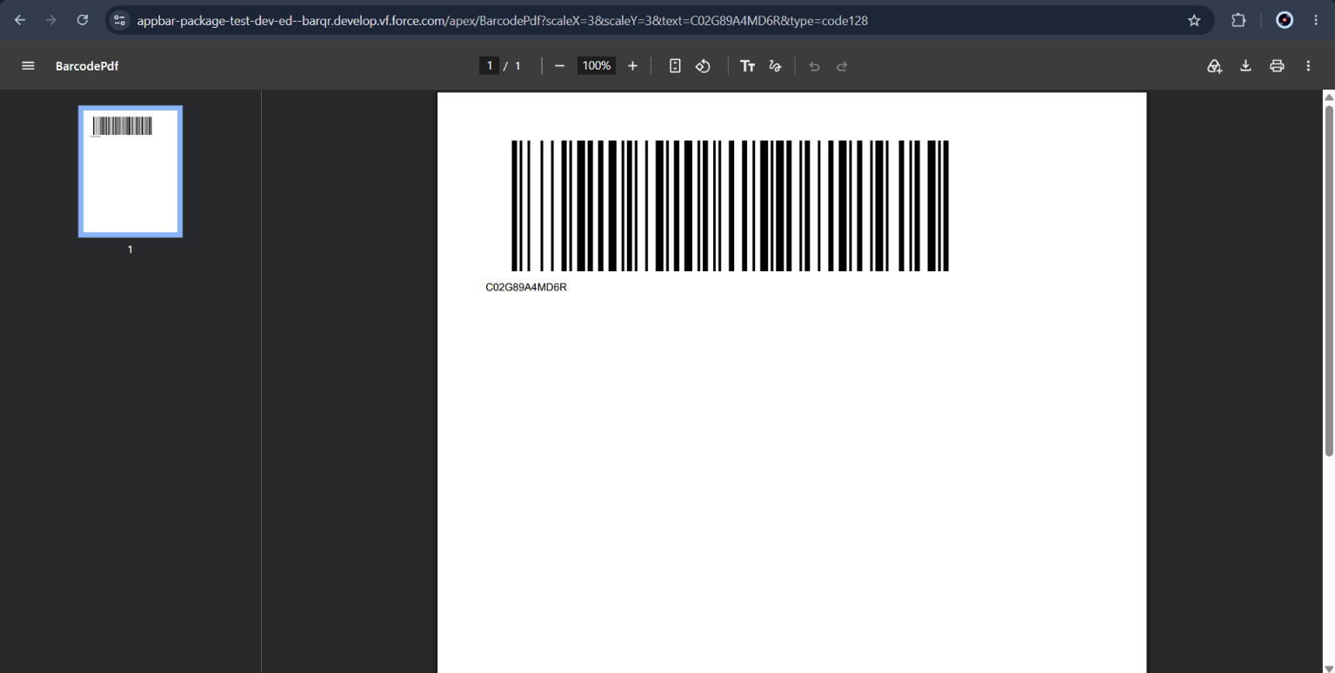The height and width of the screenshot is (673, 1335).
Task: Undo the last annotation
Action: coord(814,66)
